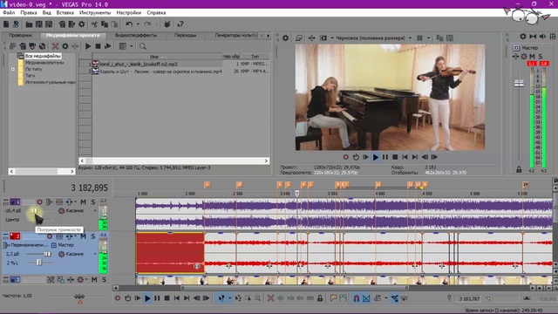Switch to the Видеоспецэффекты tab
Viewport: 558px width, 314px height.
coord(136,35)
